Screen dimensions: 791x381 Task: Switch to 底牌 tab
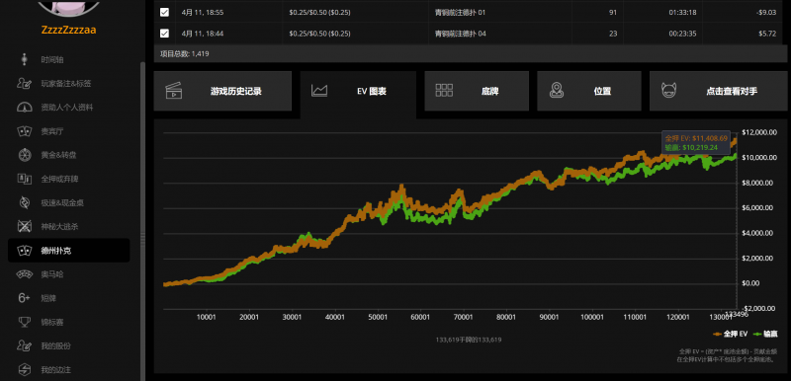pyautogui.click(x=477, y=91)
